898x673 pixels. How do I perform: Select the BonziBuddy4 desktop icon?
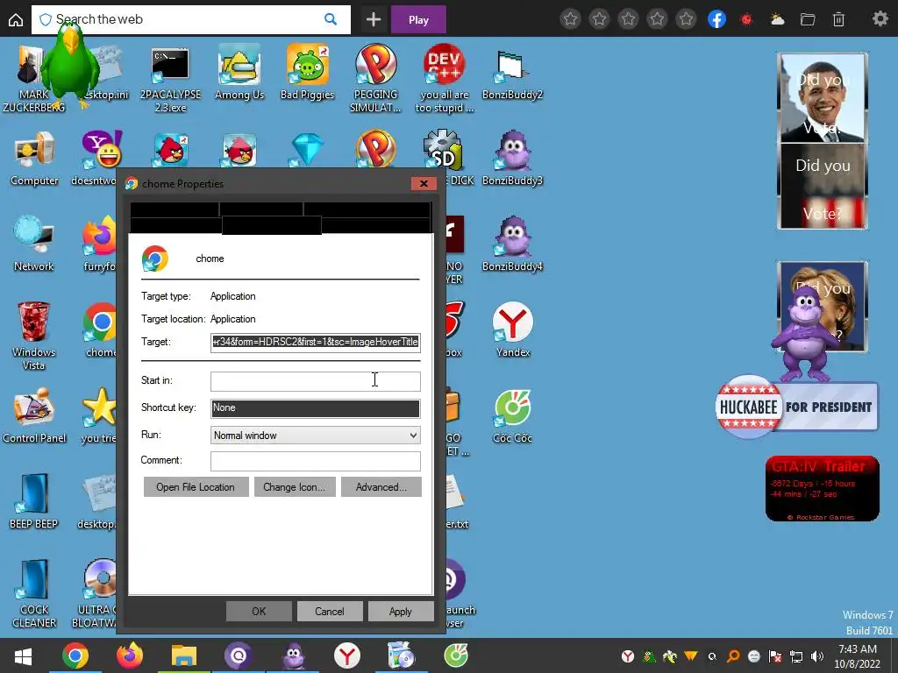(512, 244)
